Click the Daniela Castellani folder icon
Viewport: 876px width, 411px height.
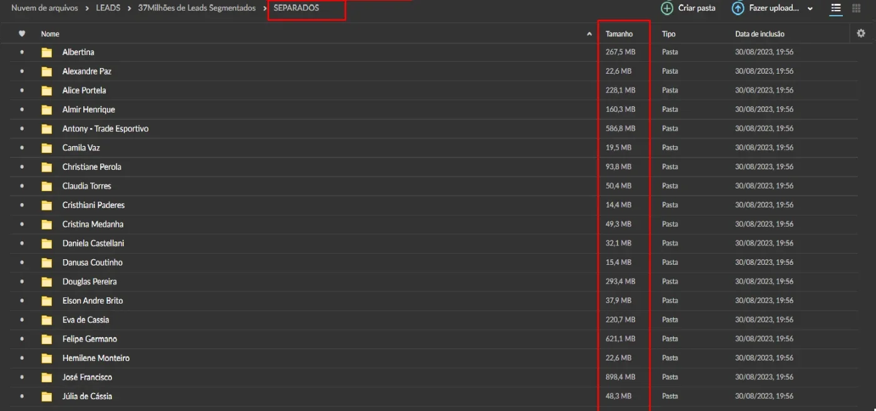pyautogui.click(x=47, y=244)
